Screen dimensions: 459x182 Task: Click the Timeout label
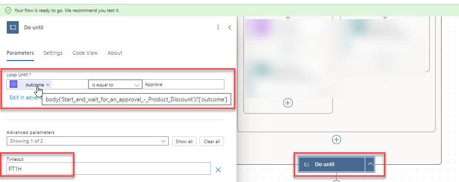tap(15, 159)
